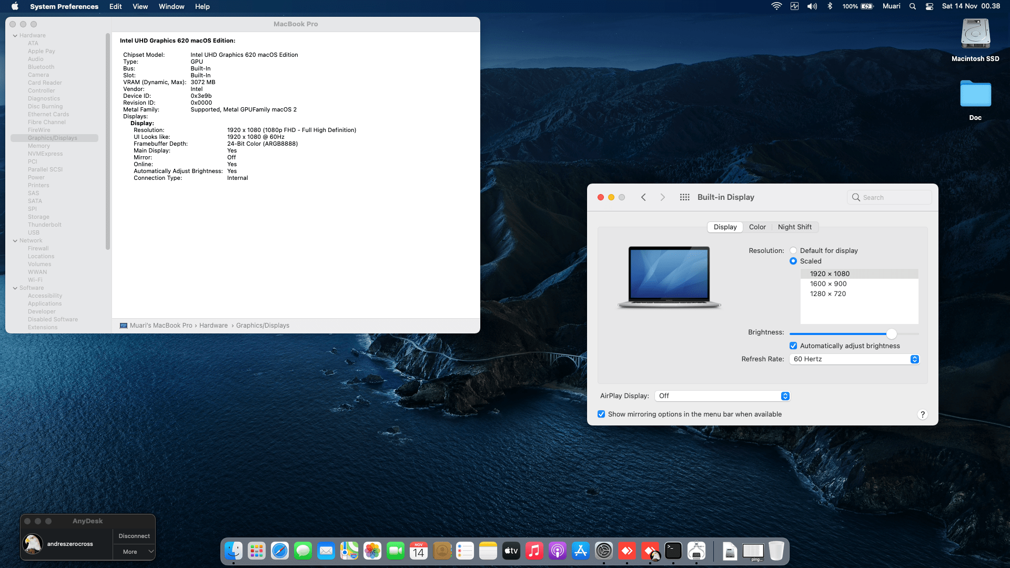The height and width of the screenshot is (568, 1010).
Task: Open the AnyDesk icon in the Dock
Action: pyautogui.click(x=627, y=551)
